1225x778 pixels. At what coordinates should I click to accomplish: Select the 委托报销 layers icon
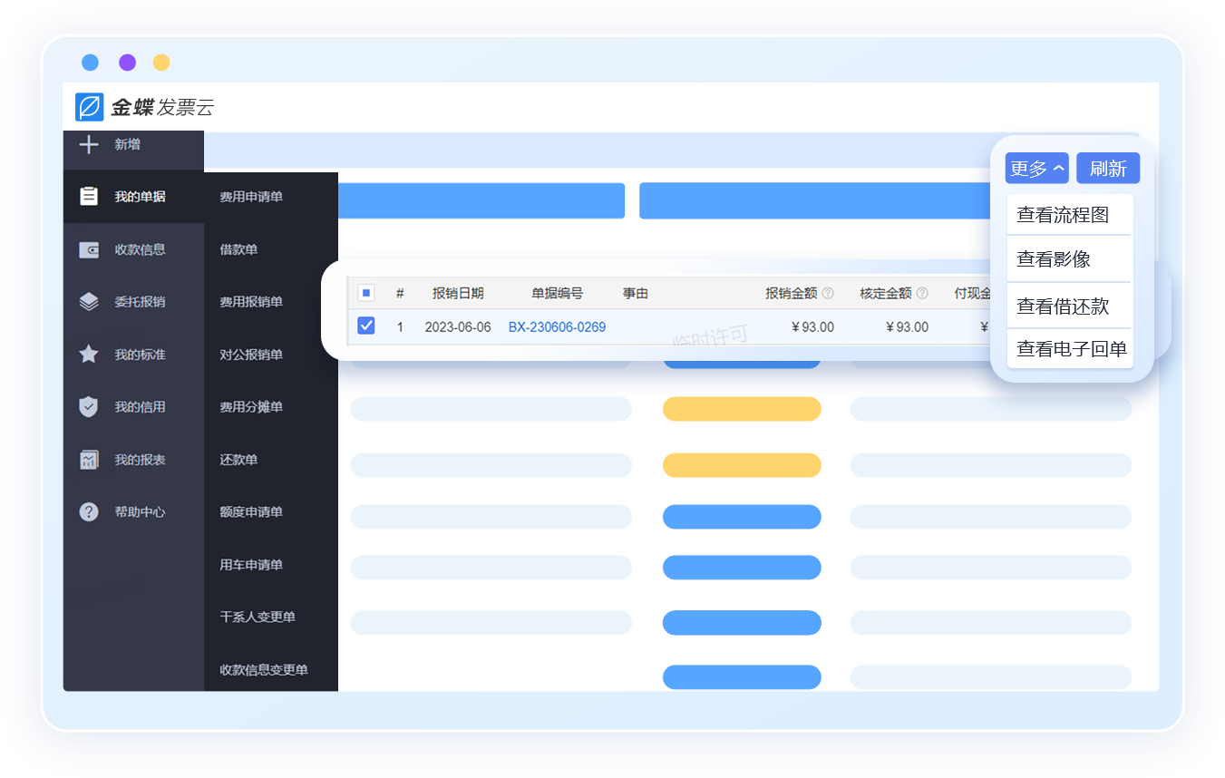click(x=88, y=302)
